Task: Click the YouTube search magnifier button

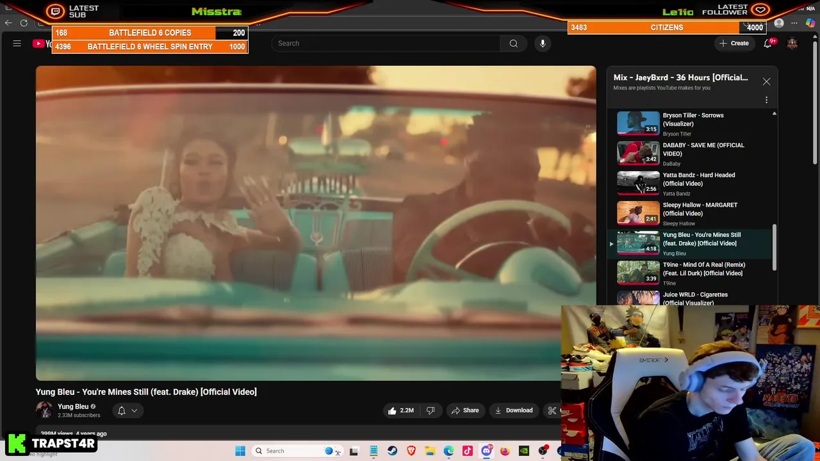Action: (x=513, y=44)
